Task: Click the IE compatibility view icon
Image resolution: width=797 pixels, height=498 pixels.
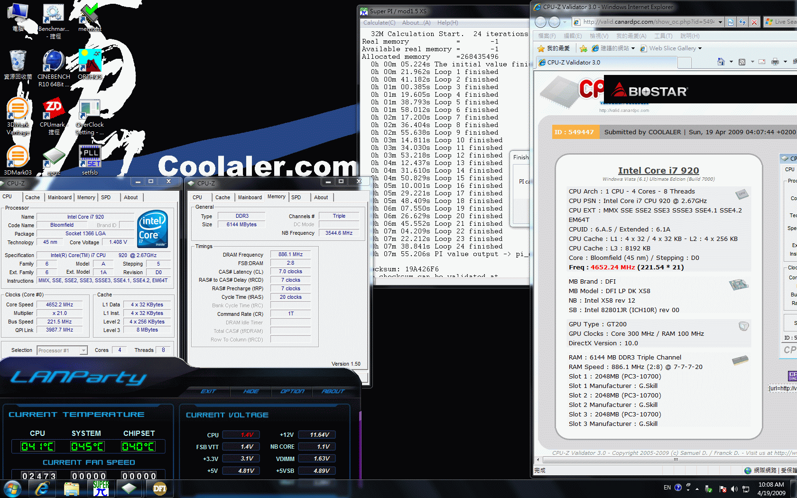Action: coord(731,22)
